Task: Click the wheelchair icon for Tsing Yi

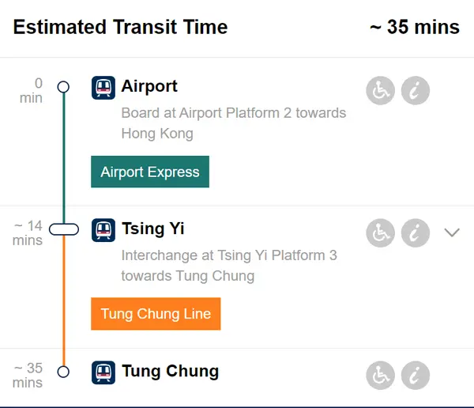Action: click(x=380, y=233)
